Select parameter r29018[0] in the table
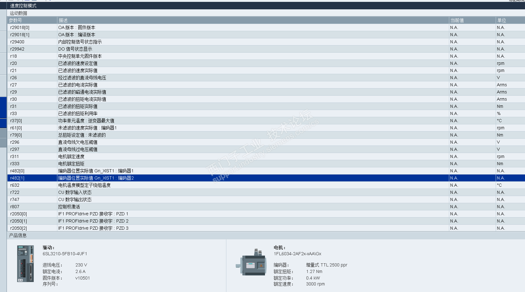The image size is (525, 292). pos(20,27)
